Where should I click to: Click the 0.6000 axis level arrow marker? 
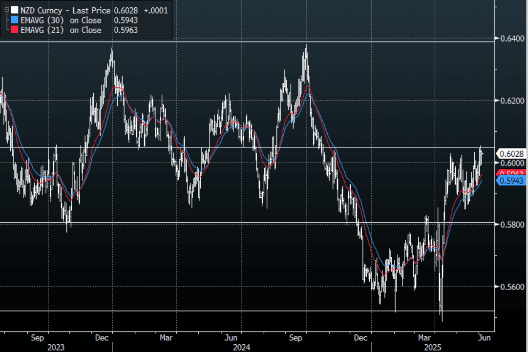[497, 163]
